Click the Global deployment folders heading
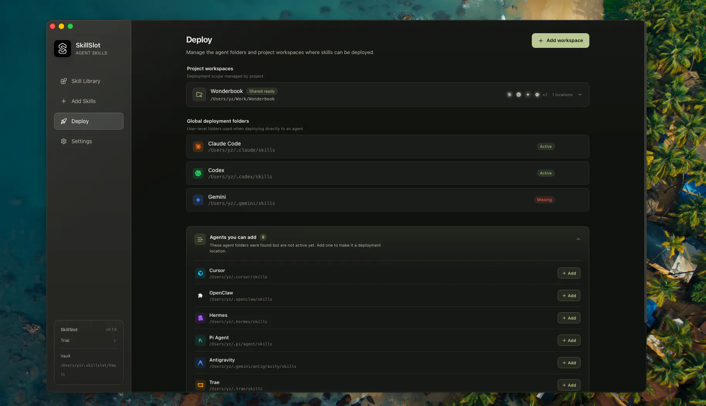The image size is (706, 406). (218, 121)
